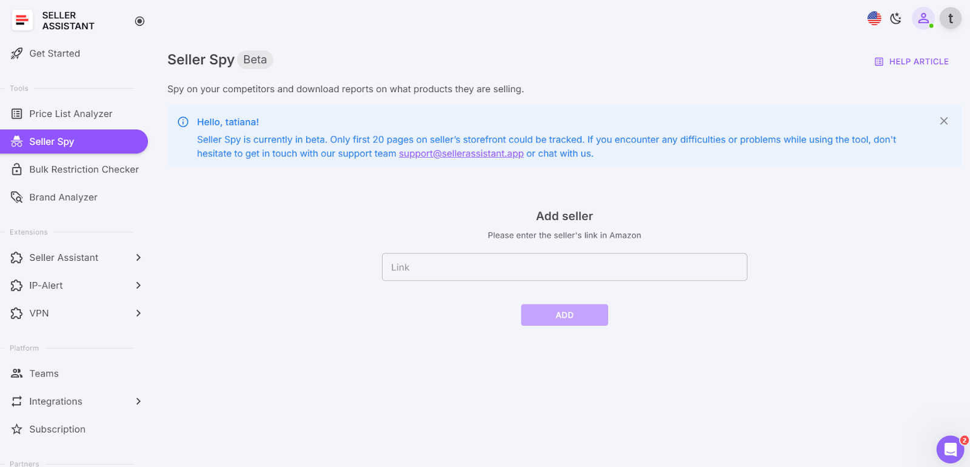Click the support email link
This screenshot has height=467, width=970.
click(461, 153)
